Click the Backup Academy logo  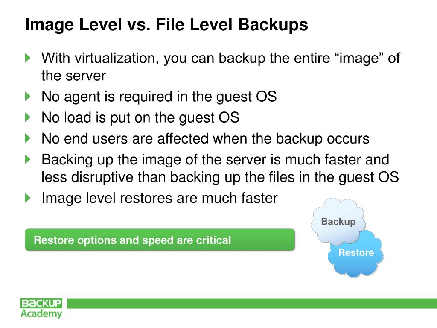[x=41, y=308]
